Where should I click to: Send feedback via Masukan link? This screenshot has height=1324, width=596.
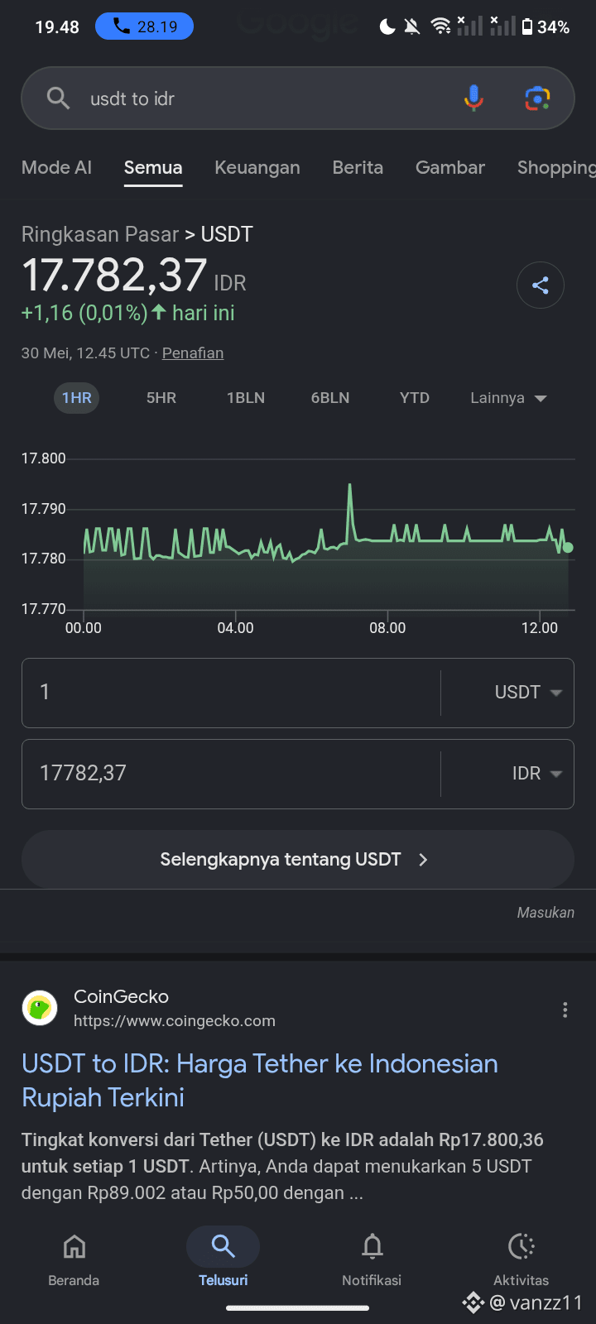point(546,913)
